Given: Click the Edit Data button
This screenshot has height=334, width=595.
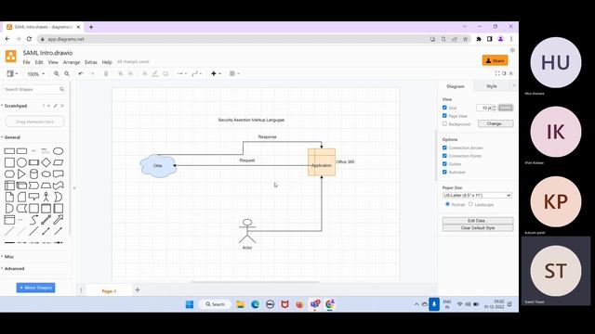Looking at the screenshot, I should point(478,221).
